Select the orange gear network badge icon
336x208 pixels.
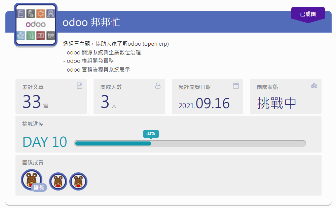(41, 13)
